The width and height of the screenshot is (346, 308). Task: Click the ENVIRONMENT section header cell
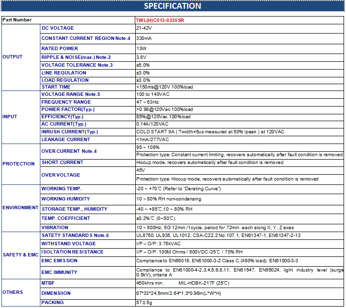click(20, 208)
